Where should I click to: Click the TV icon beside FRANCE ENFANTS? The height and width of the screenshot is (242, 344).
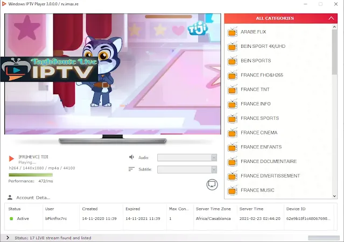point(233,147)
